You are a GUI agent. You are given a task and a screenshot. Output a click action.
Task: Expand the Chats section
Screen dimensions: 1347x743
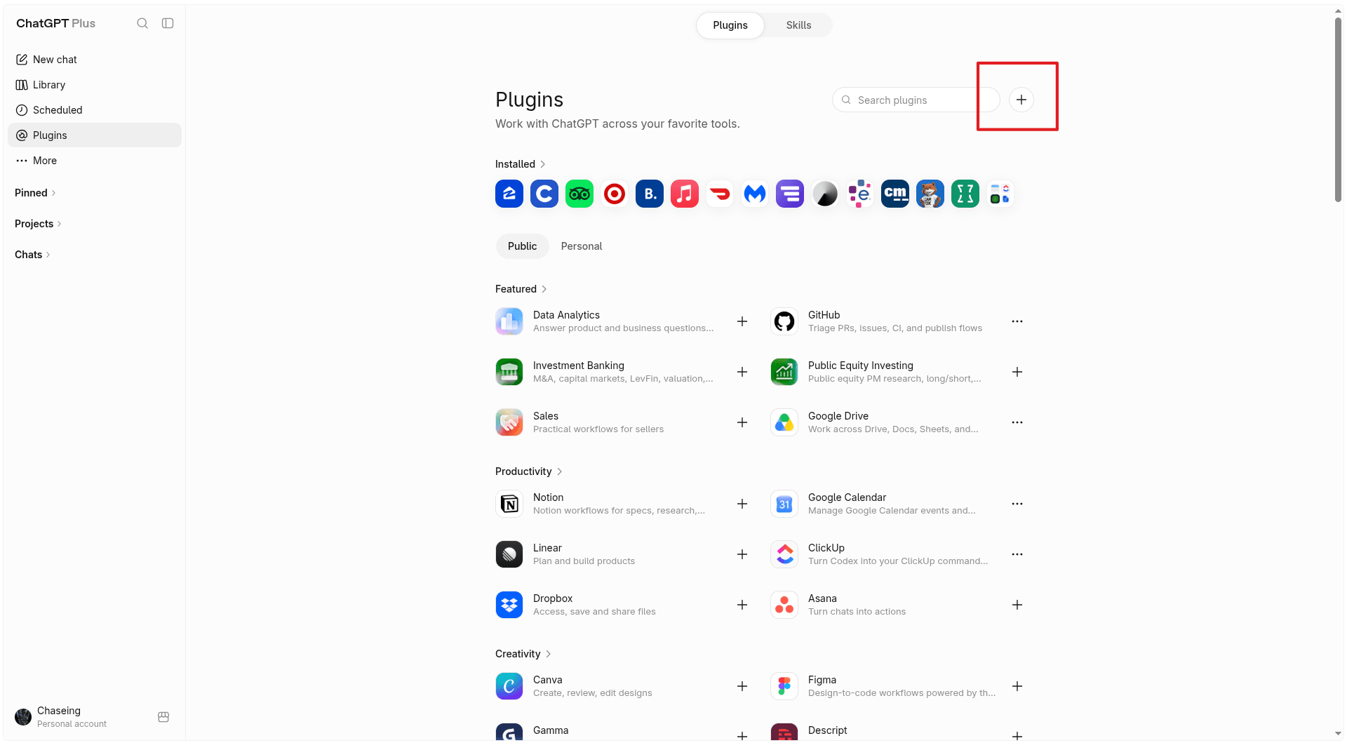pos(32,255)
